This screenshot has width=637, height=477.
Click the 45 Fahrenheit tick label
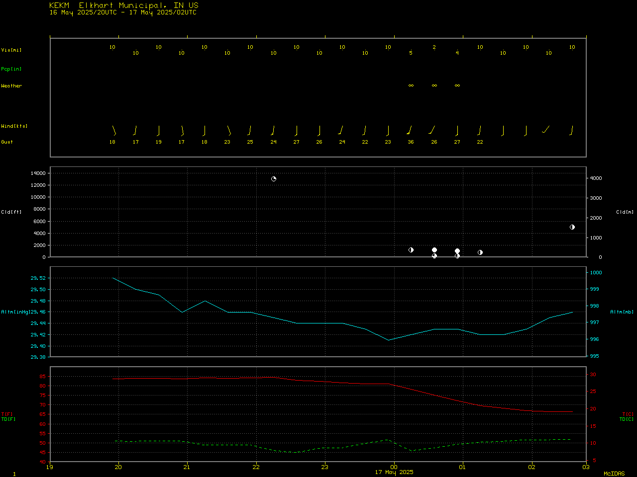pyautogui.click(x=43, y=453)
